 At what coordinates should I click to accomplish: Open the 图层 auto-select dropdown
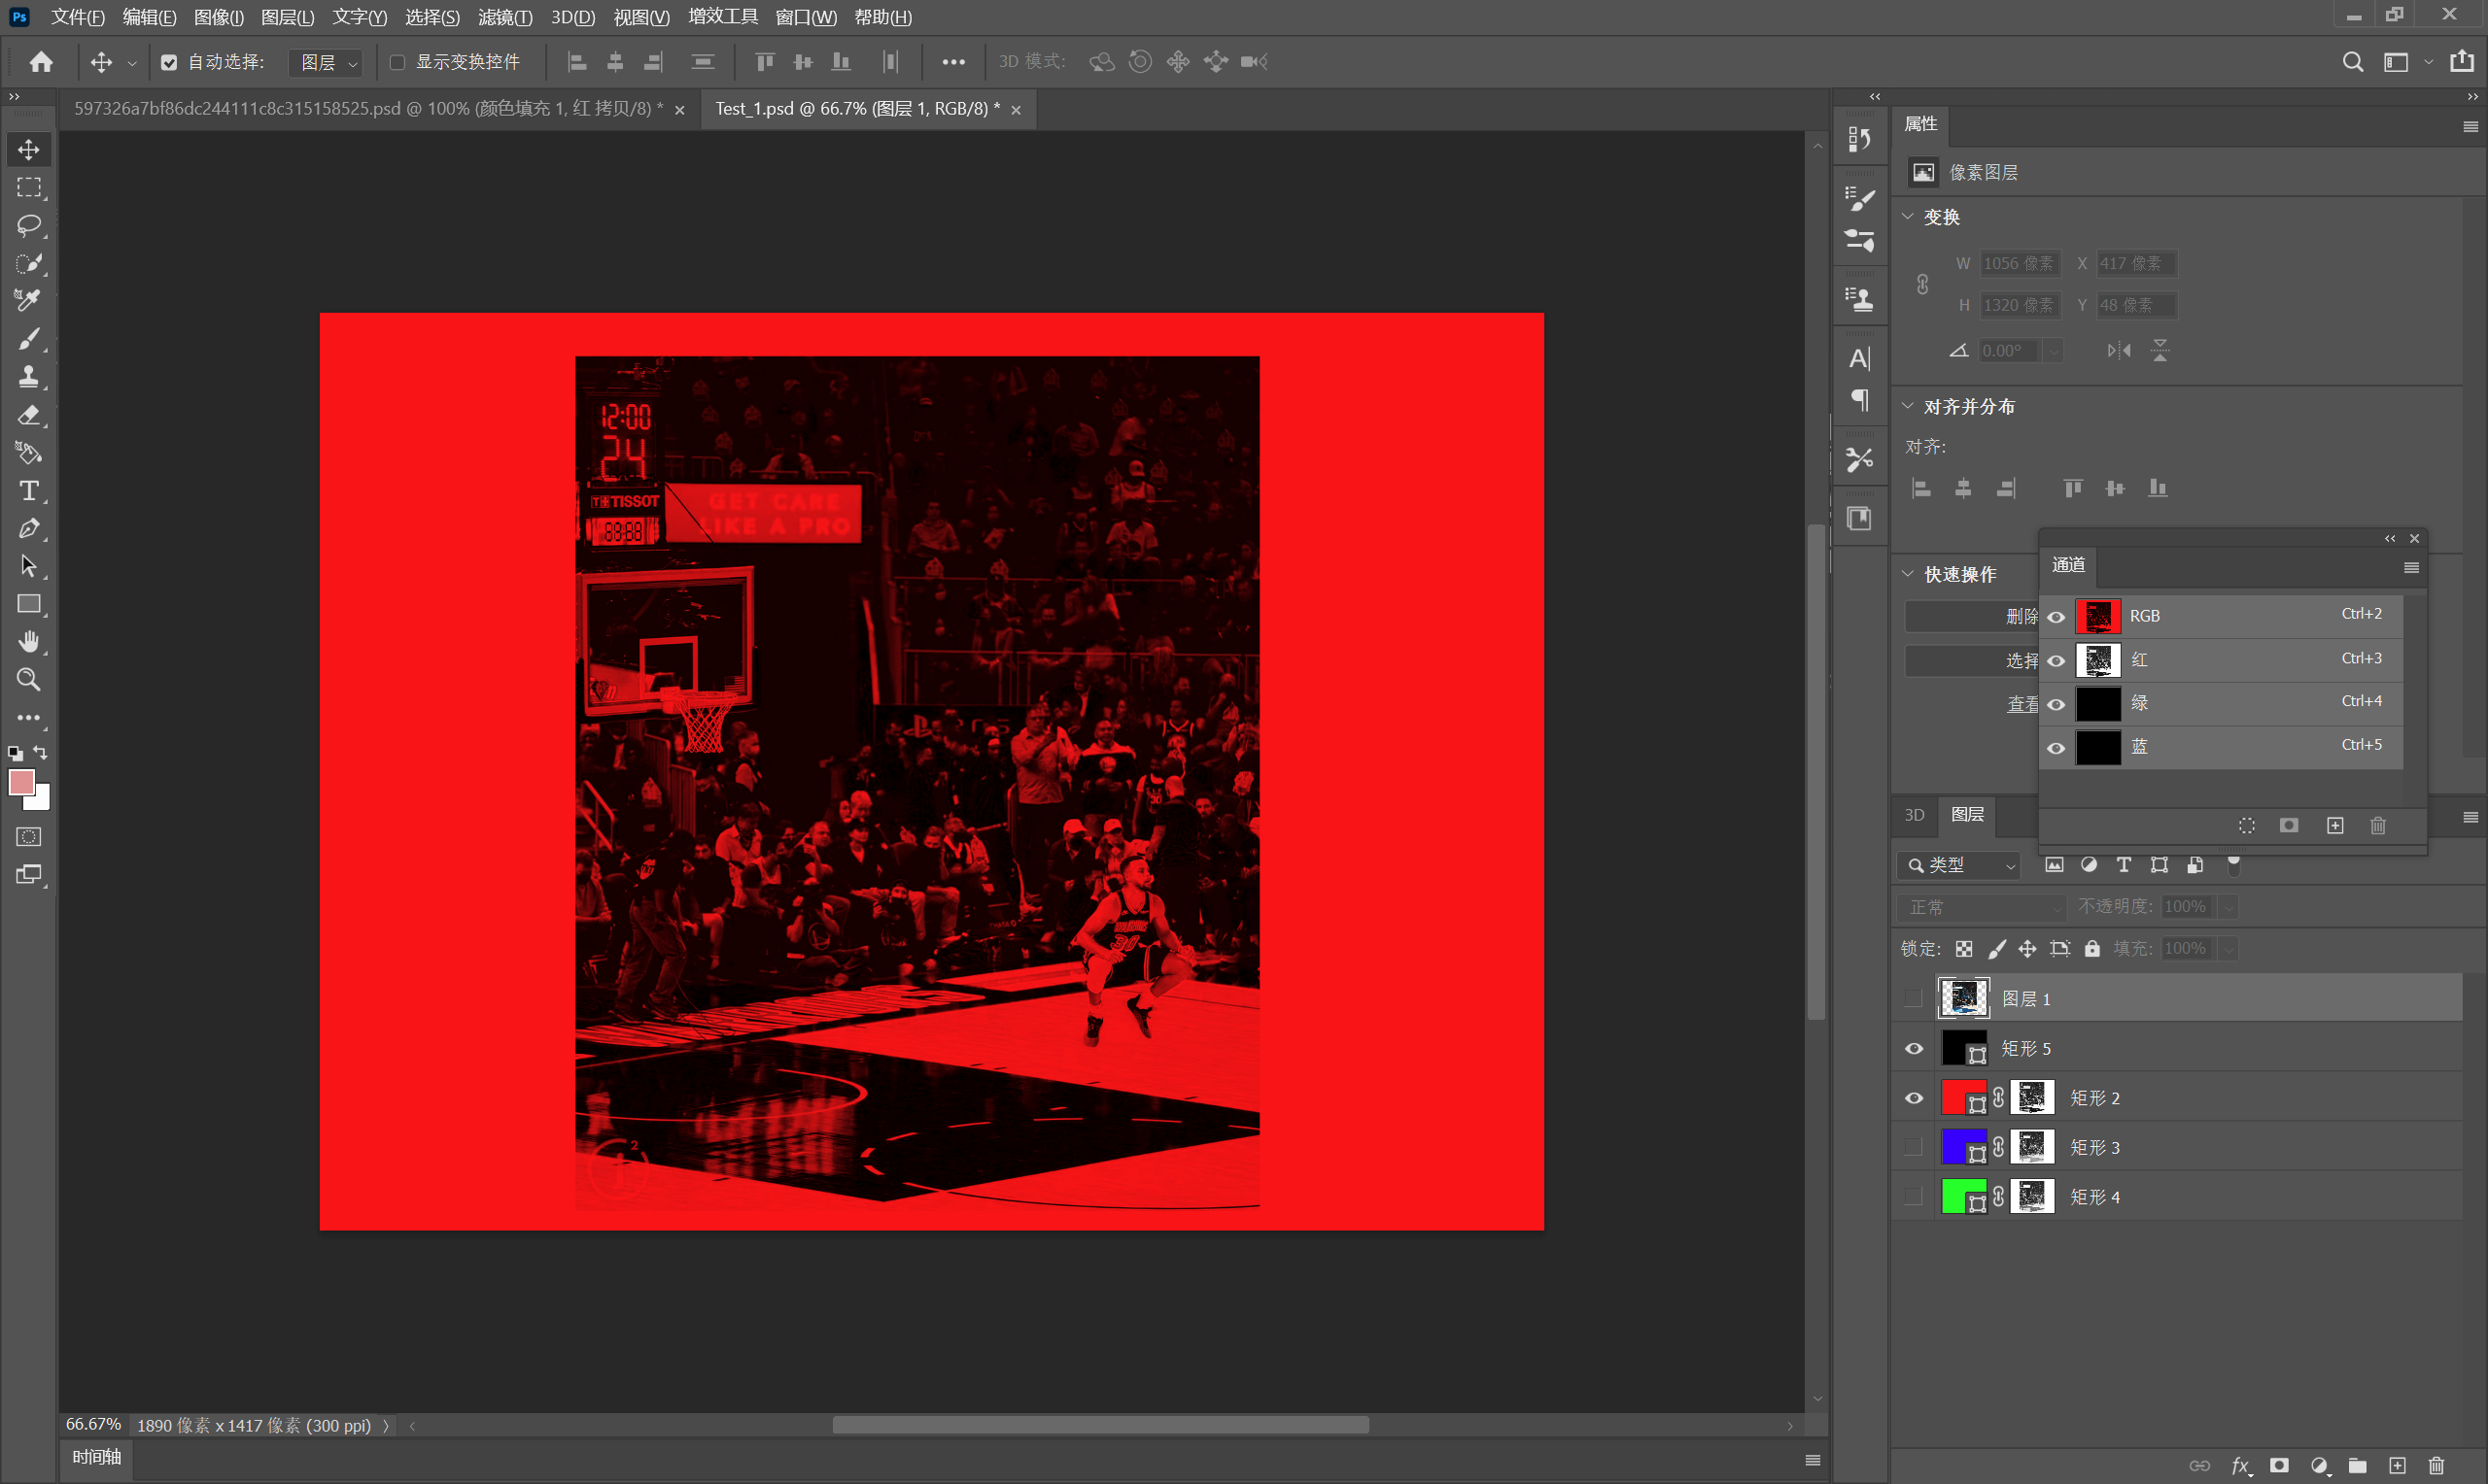point(326,62)
